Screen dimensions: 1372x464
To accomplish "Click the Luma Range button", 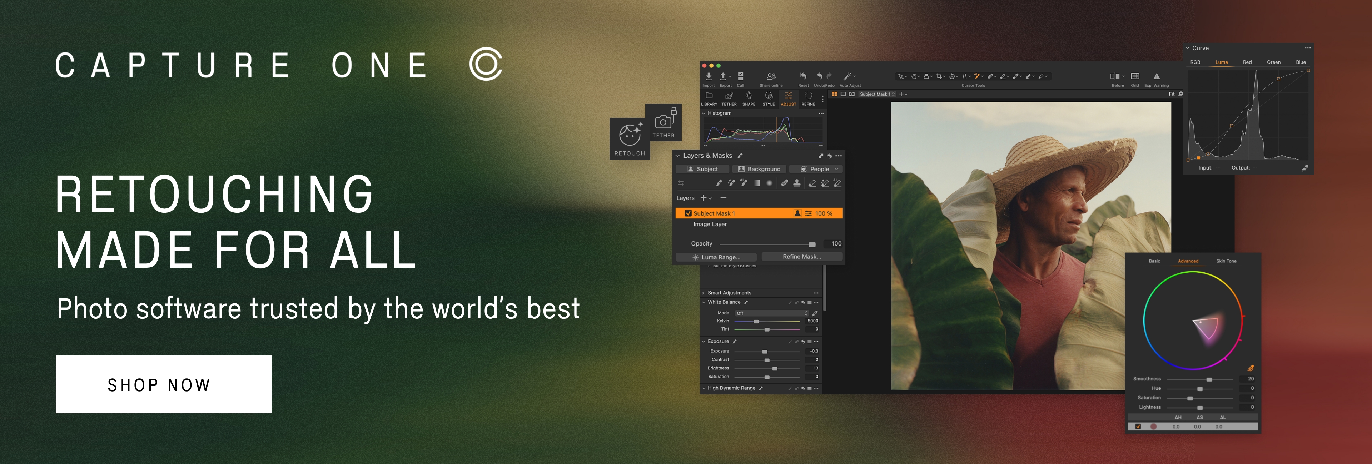I will pyautogui.click(x=716, y=257).
